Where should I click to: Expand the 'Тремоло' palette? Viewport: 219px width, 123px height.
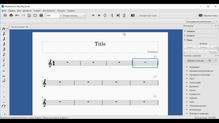187,98
